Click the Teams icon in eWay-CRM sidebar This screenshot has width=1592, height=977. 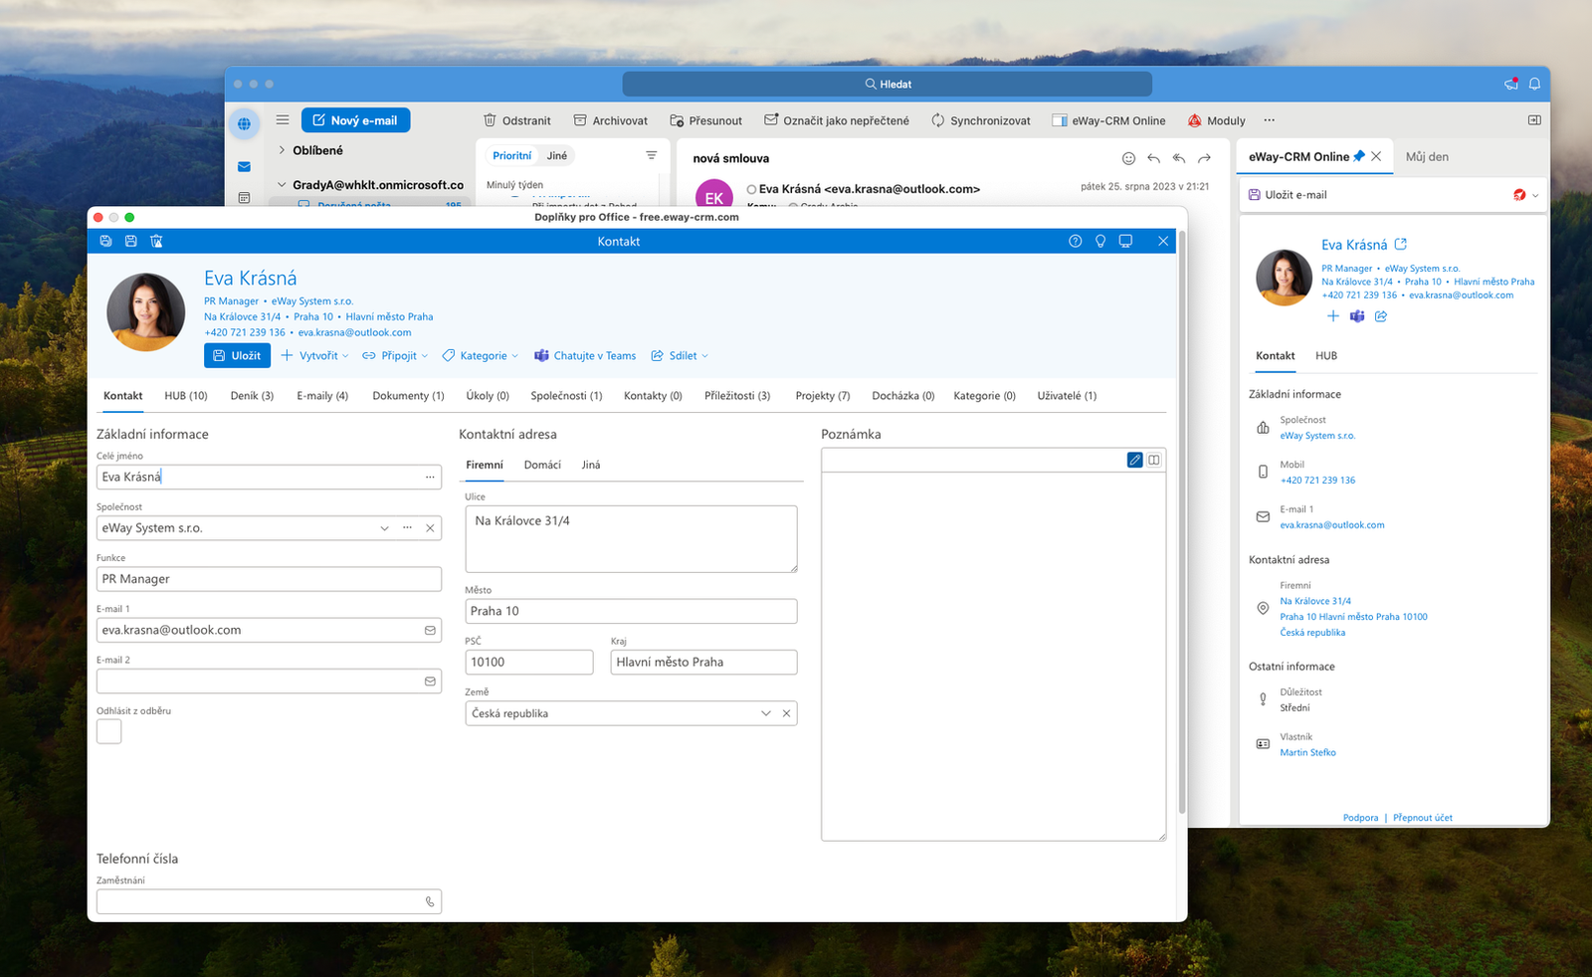(1357, 316)
